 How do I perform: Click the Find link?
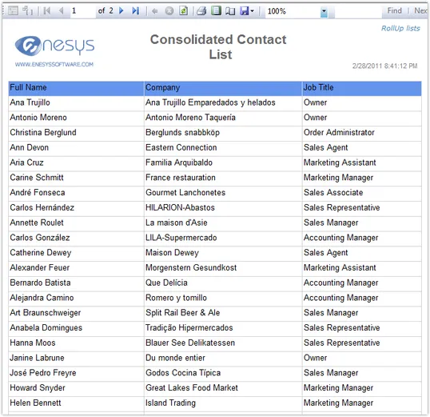(x=394, y=10)
